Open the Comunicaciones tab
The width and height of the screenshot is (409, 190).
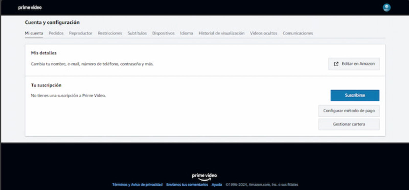pyautogui.click(x=298, y=33)
